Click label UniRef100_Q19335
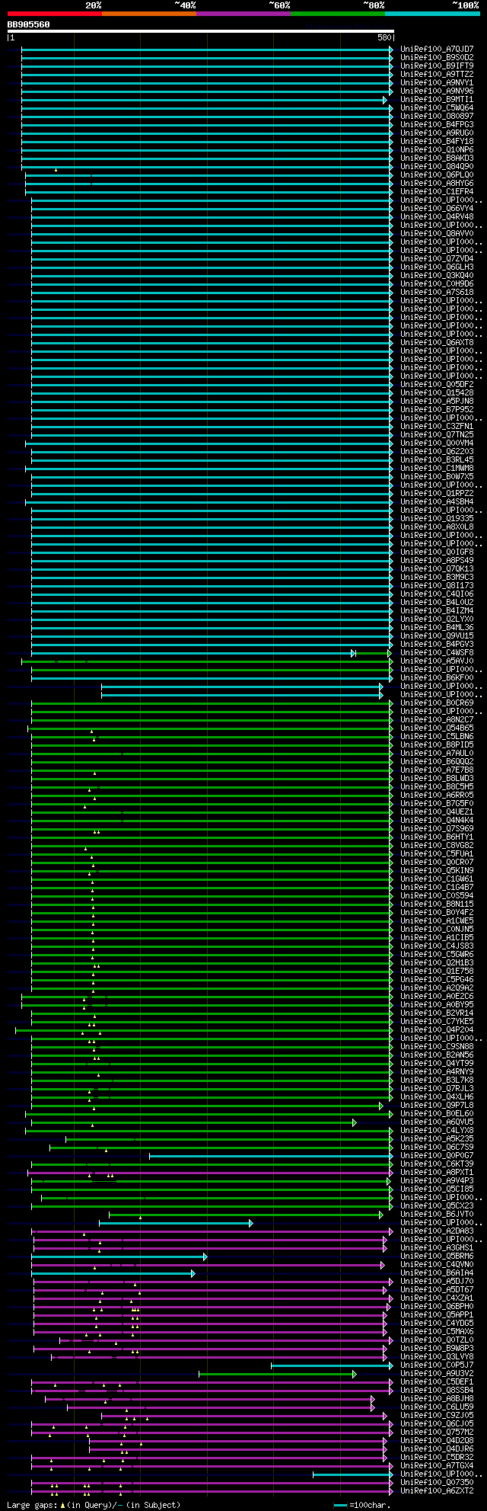The image size is (487, 1511). [x=437, y=519]
